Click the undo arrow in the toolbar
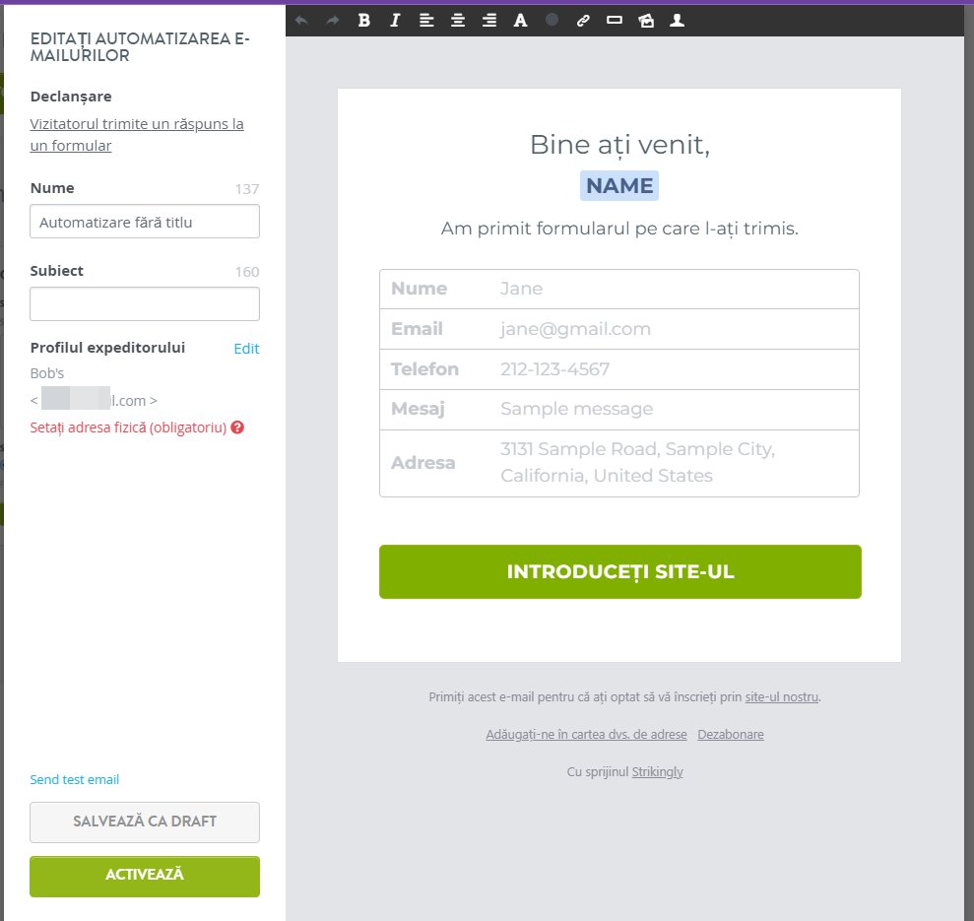Viewport: 974px width, 921px height. [302, 21]
